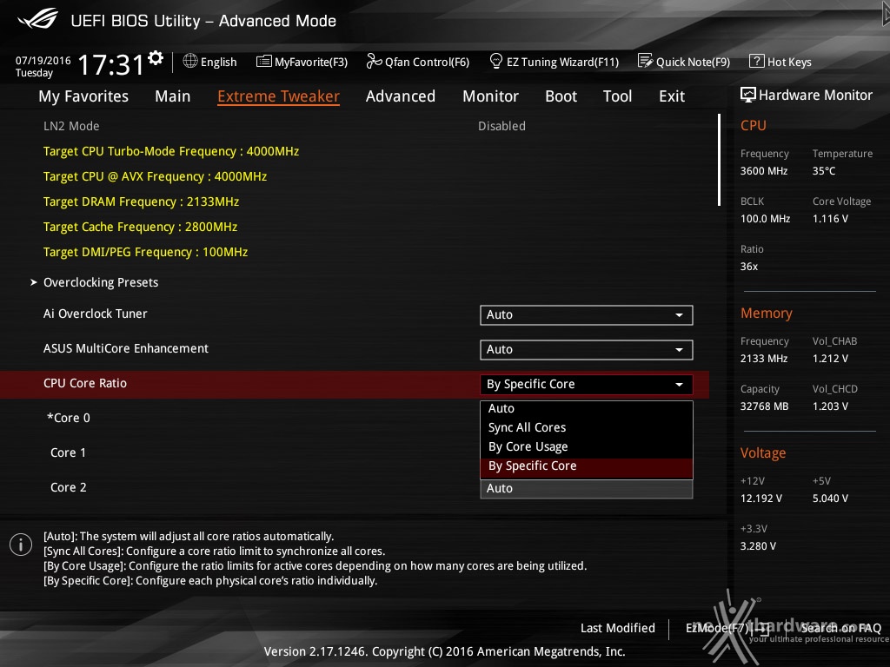This screenshot has height=667, width=890.
Task: Click the Memory heading in Hardware Monitor
Action: pos(767,313)
